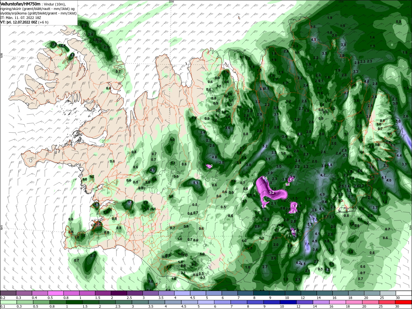Click the '30' label ending the top legend row
This screenshot has height=309, width=412.
click(398, 298)
